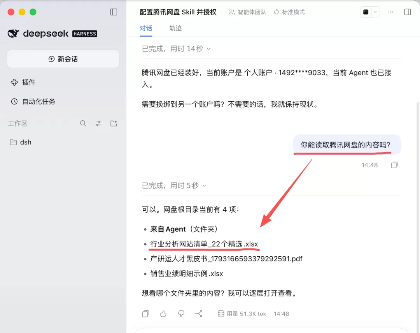Click 行业分析网站清单_22个精选.xlsx file name
Screen dimensions: 420x333
pos(204,244)
